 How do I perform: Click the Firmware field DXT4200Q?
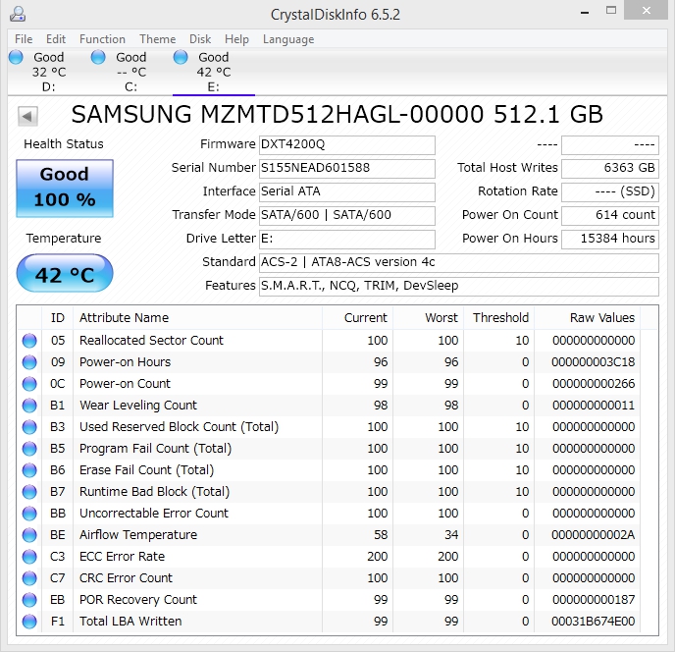[347, 144]
